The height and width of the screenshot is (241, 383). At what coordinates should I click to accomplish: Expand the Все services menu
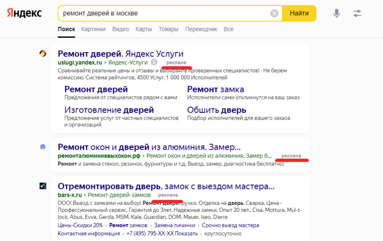(228, 29)
